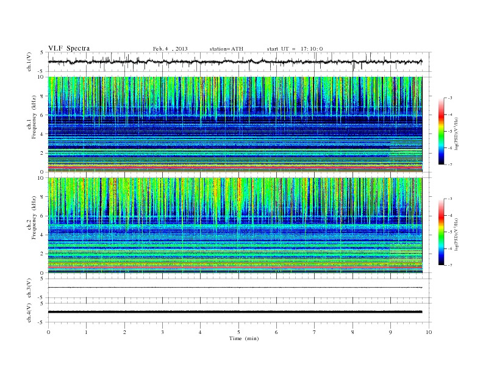Click the "2" kHz tick of ch.1 spectrogram

pyautogui.click(x=43, y=153)
